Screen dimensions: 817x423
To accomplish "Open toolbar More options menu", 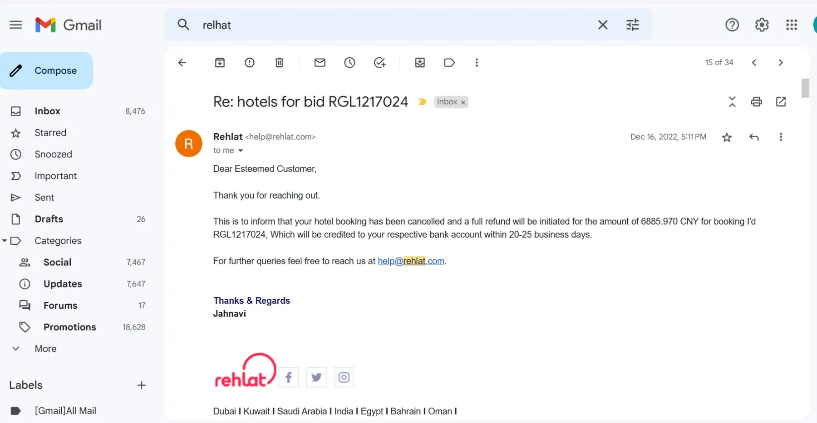I will (x=477, y=63).
